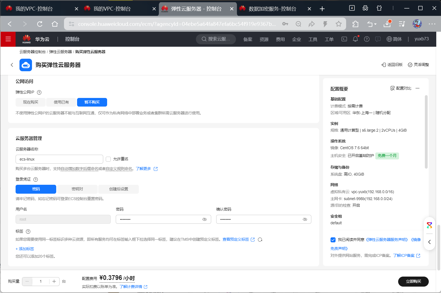Open 工单 menu
The width and height of the screenshot is (441, 293).
(x=329, y=39)
